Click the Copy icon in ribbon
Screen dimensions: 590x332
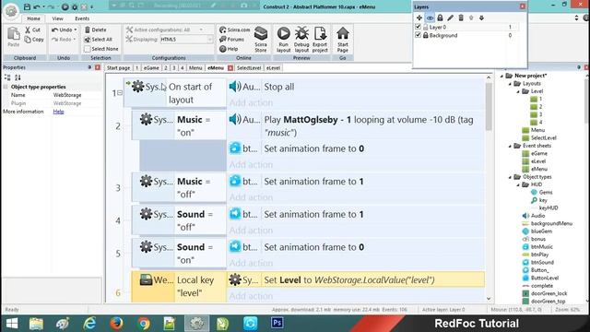28,39
